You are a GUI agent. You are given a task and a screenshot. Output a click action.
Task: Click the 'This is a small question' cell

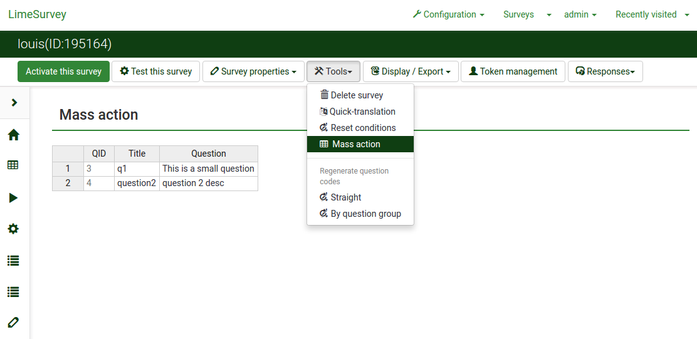pyautogui.click(x=209, y=169)
